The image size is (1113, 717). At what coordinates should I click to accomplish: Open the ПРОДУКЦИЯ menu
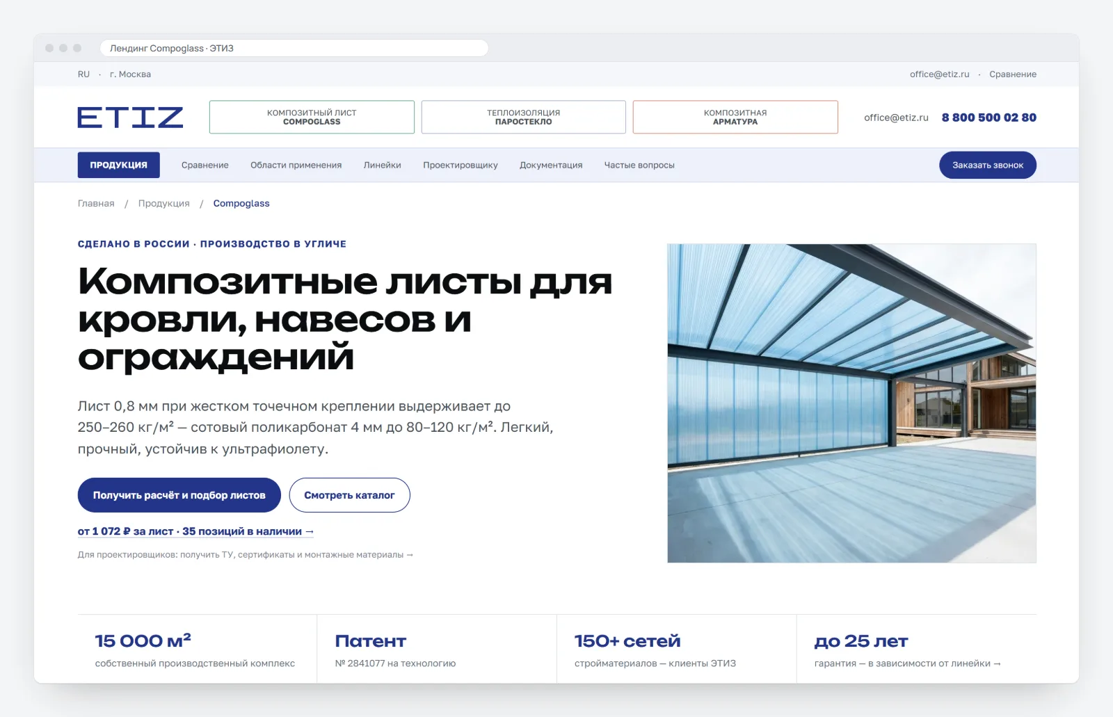point(118,165)
